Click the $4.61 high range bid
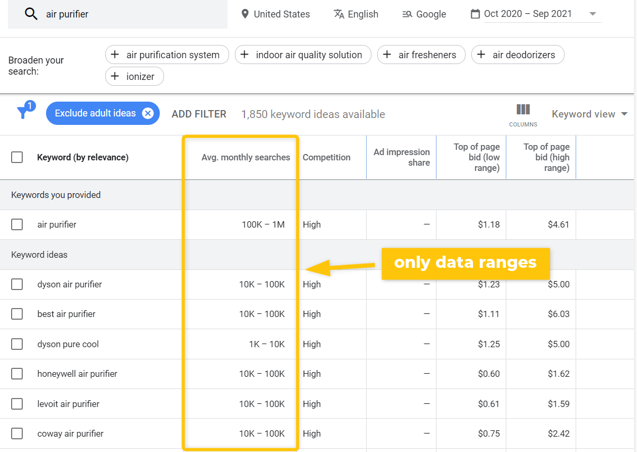Image resolution: width=637 pixels, height=452 pixels. pos(559,224)
